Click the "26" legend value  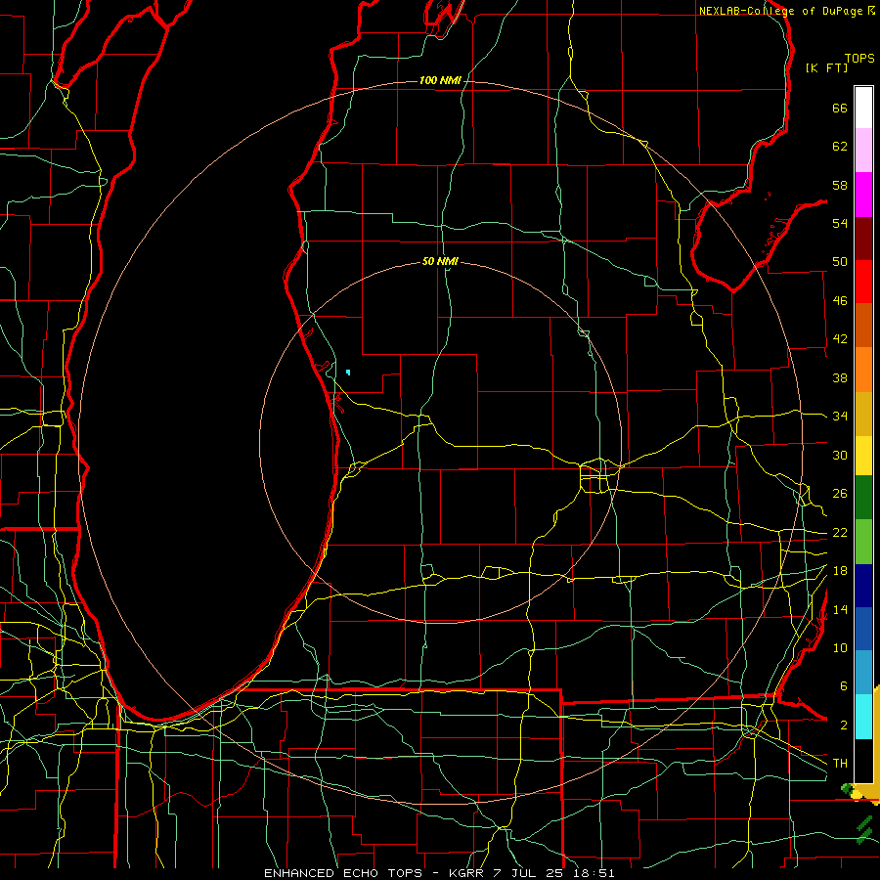(840, 494)
